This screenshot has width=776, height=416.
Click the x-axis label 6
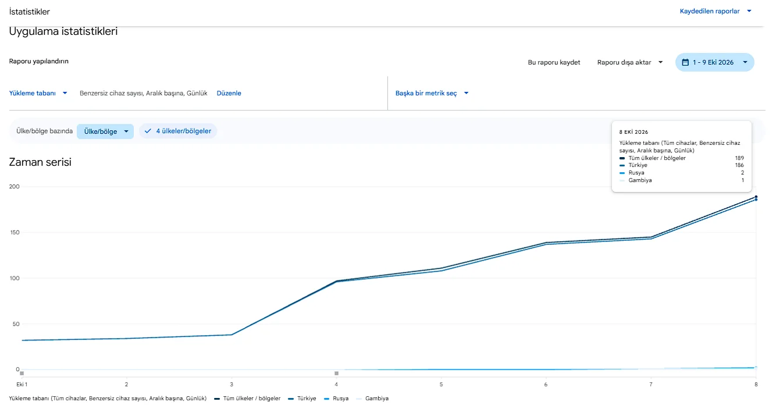click(x=546, y=384)
